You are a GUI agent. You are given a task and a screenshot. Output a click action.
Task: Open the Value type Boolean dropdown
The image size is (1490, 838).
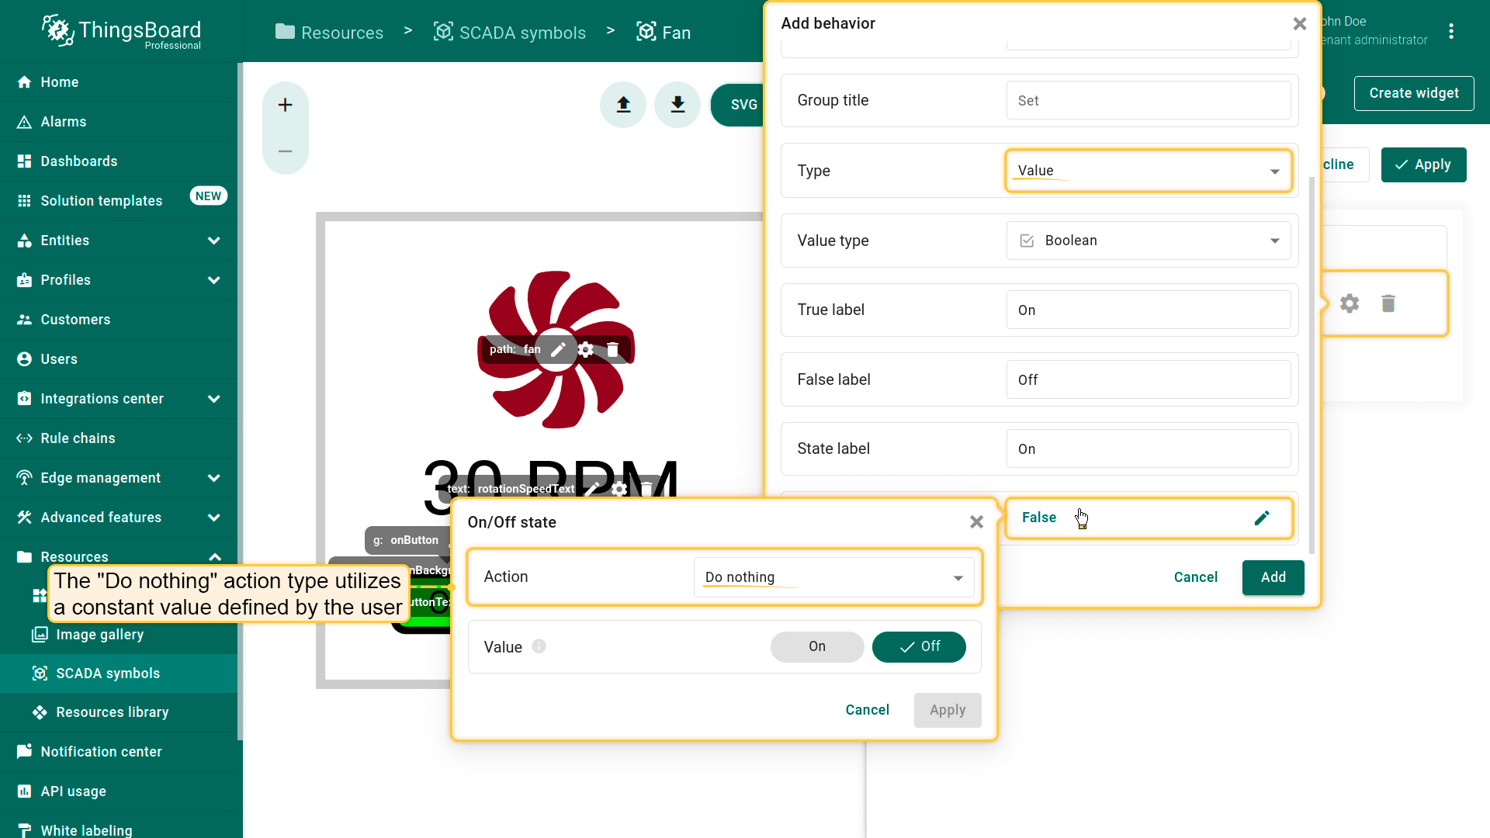pos(1148,241)
